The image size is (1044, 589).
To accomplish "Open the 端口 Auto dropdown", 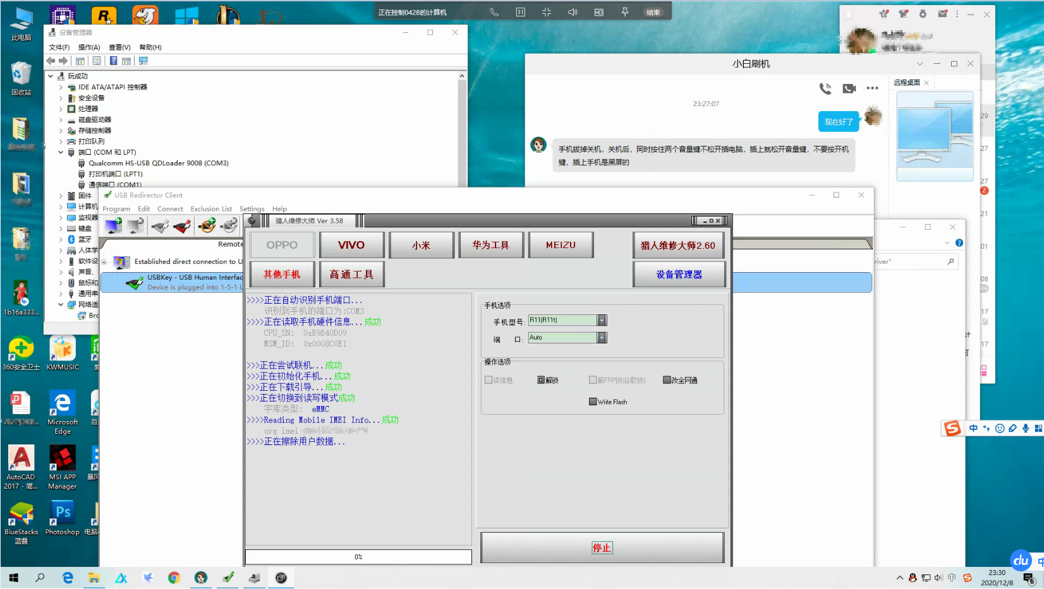I will click(602, 338).
